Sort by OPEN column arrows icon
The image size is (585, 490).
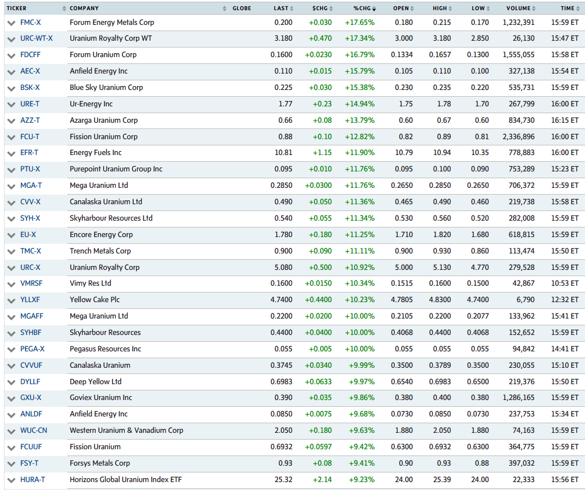pos(412,8)
